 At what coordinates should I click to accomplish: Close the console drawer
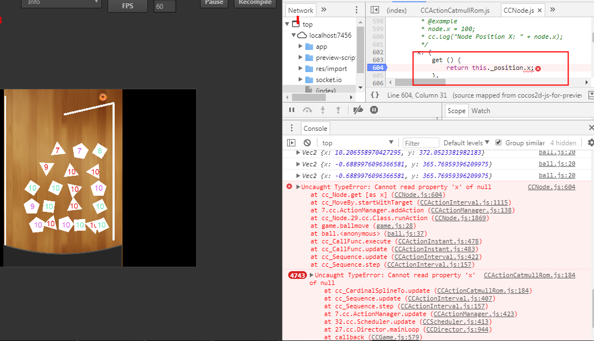(x=591, y=128)
